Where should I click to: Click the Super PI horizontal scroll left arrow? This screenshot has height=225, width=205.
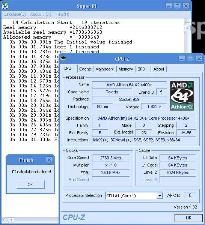pos(5,220)
